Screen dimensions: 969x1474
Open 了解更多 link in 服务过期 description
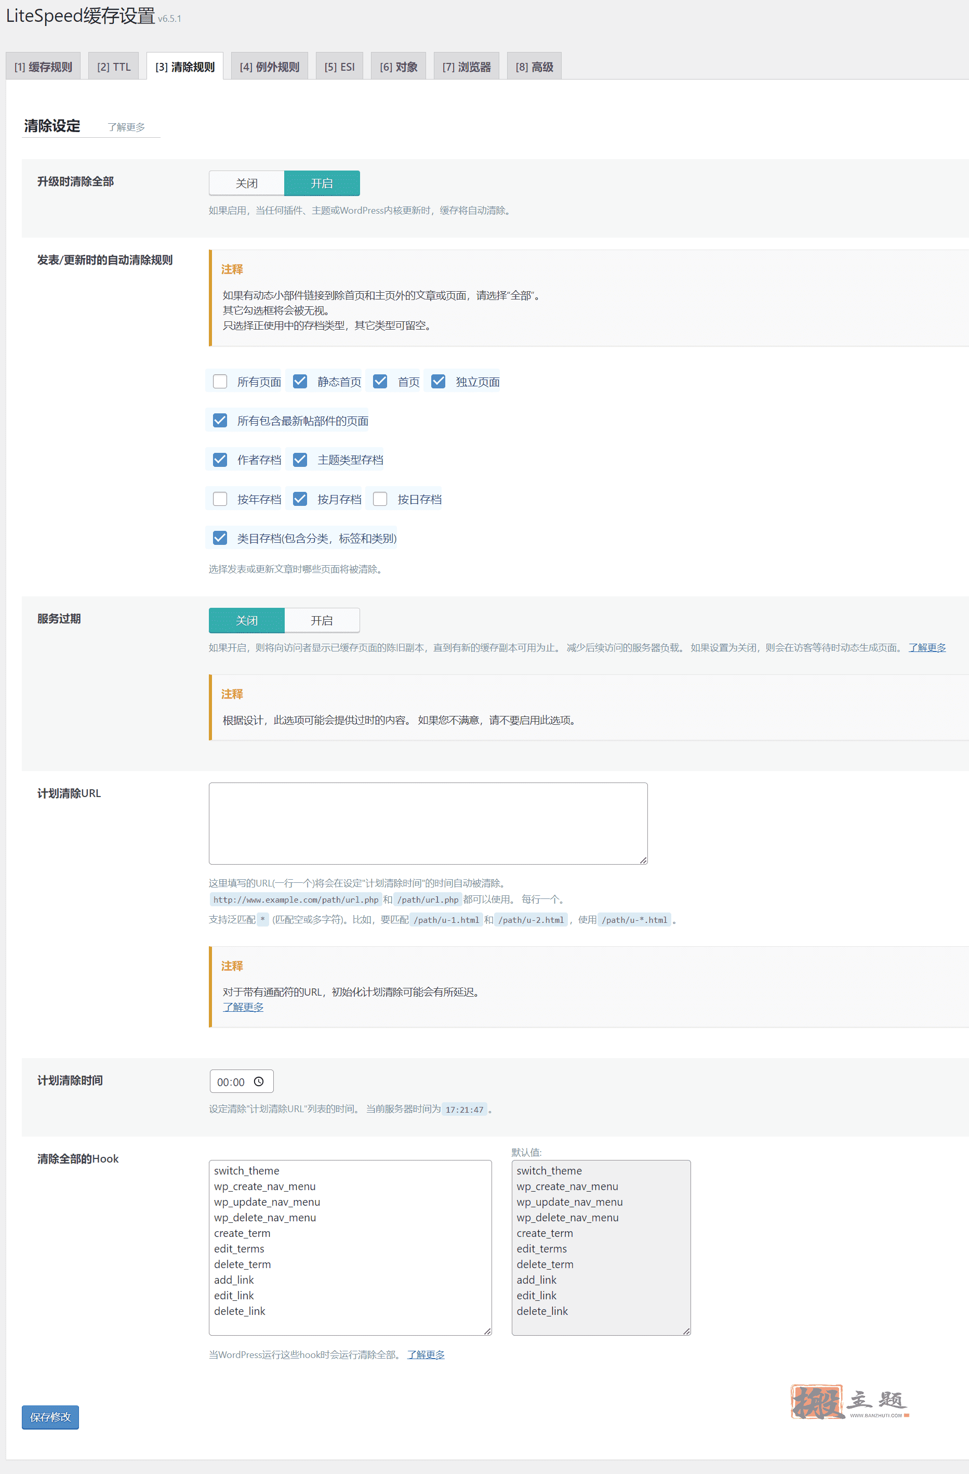(927, 648)
